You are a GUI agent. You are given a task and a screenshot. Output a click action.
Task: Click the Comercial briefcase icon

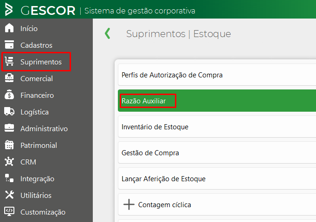coord(9,78)
